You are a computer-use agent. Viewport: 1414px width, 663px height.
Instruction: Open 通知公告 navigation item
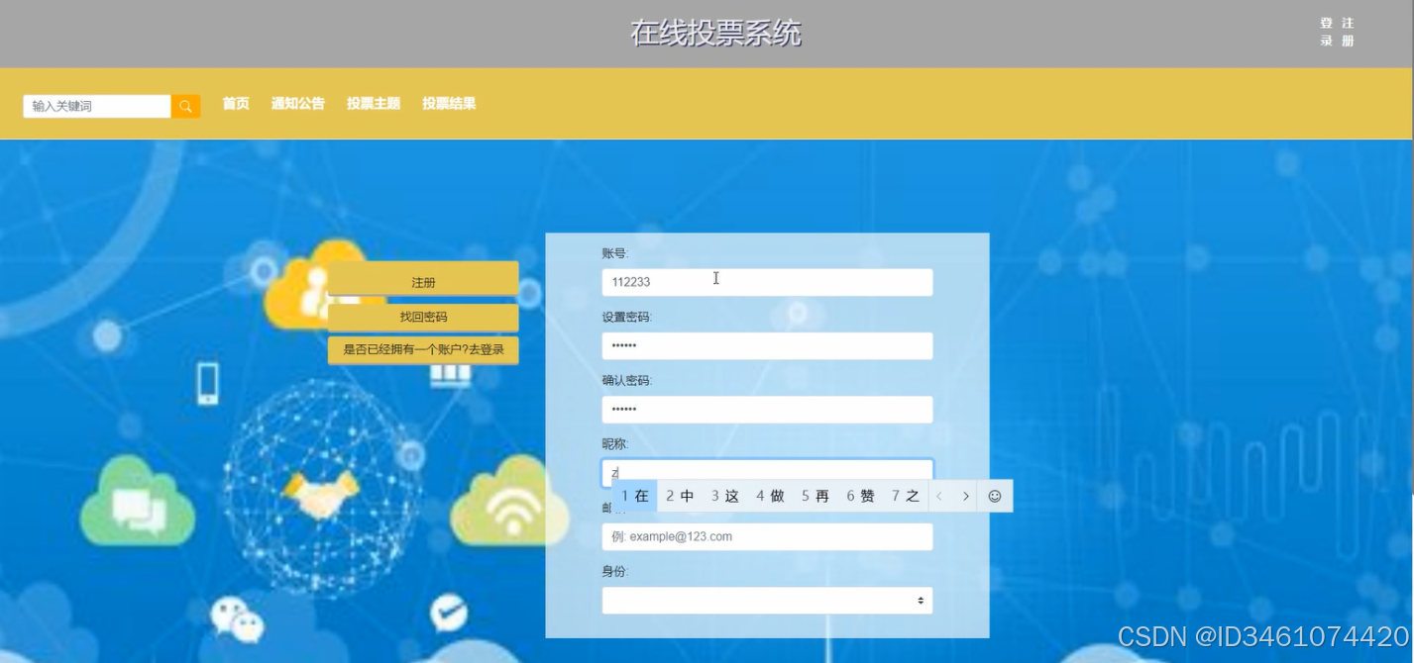tap(298, 103)
